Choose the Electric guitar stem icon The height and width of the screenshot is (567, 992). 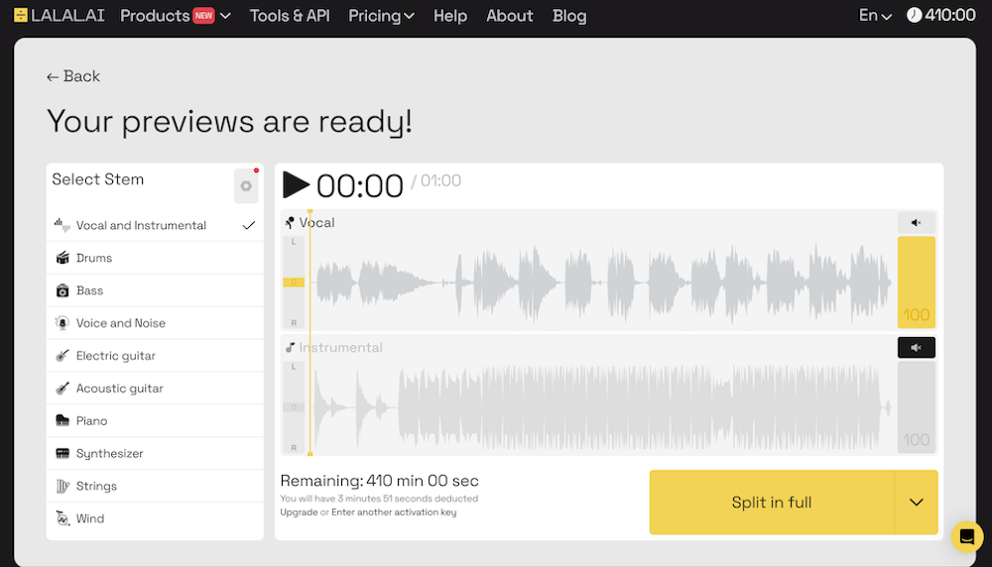(x=62, y=355)
